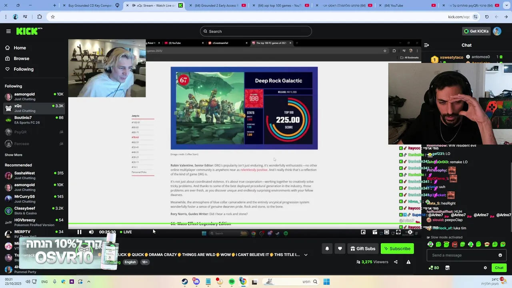The width and height of the screenshot is (512, 288).
Task: Report the stream with the warning icon
Action: pos(408,262)
